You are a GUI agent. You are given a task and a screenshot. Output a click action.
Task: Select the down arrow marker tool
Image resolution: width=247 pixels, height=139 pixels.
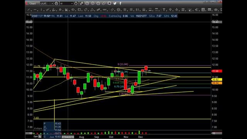pos(177,10)
